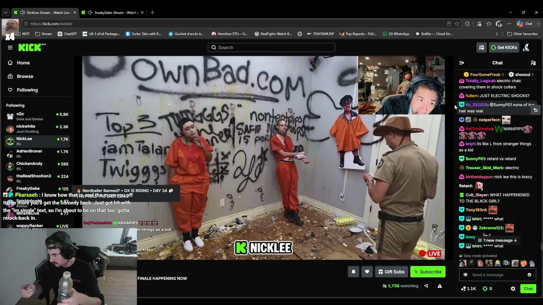Image resolution: width=543 pixels, height=305 pixels.
Task: Send message with green Chat button
Action: click(528, 289)
